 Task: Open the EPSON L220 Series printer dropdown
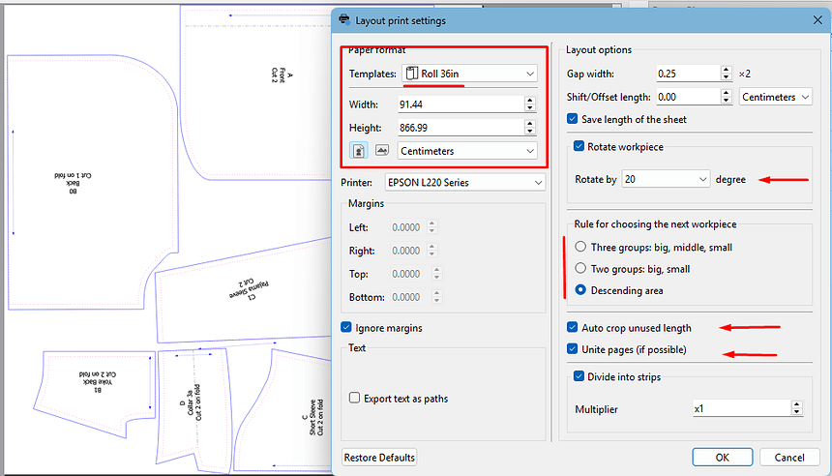(464, 181)
